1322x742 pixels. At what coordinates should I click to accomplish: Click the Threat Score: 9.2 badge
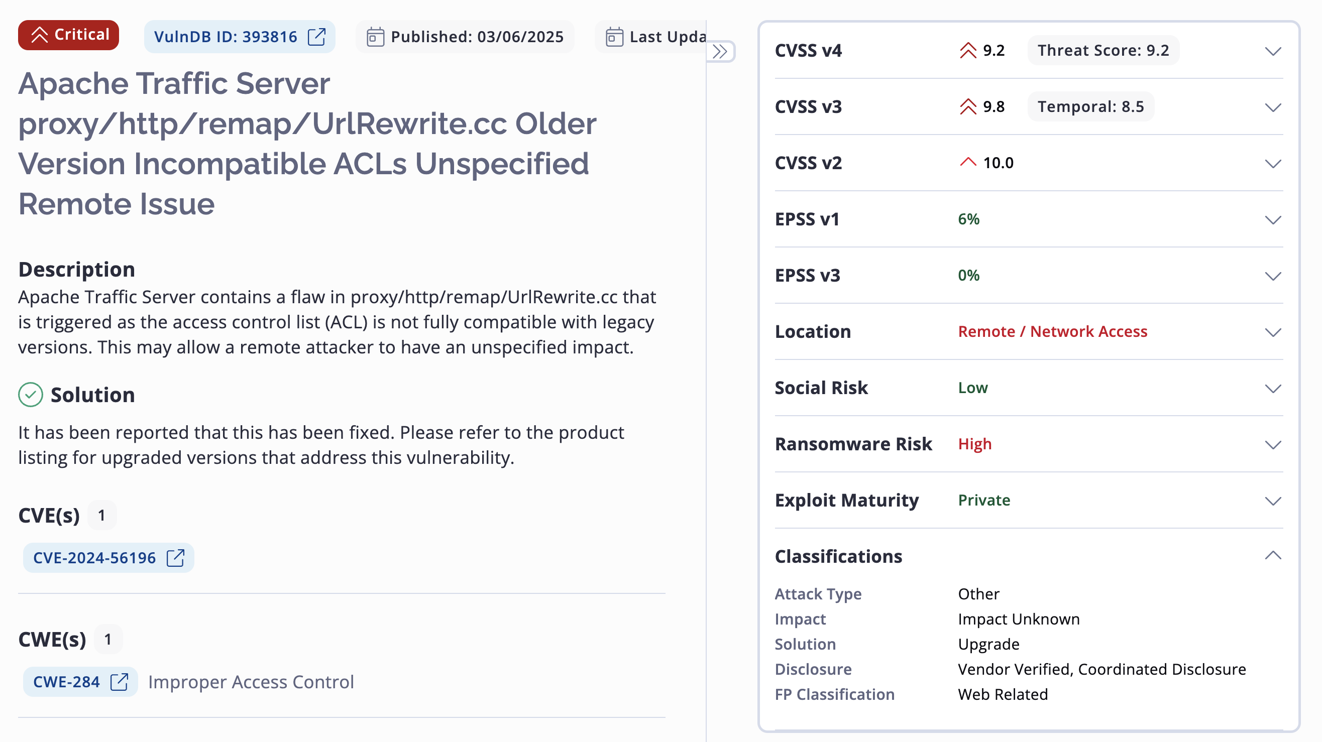pyautogui.click(x=1104, y=50)
